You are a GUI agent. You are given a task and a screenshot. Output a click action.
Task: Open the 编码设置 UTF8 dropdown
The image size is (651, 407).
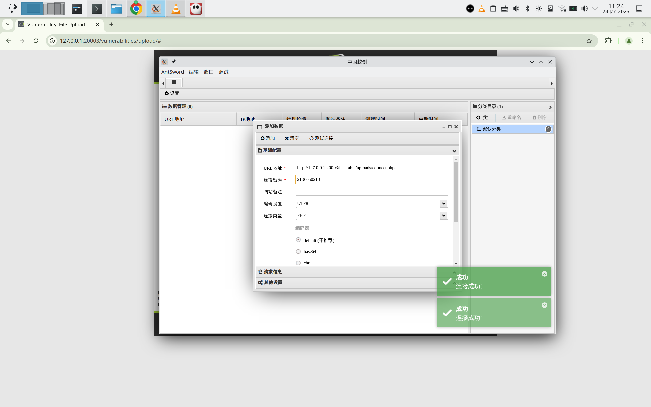click(443, 203)
